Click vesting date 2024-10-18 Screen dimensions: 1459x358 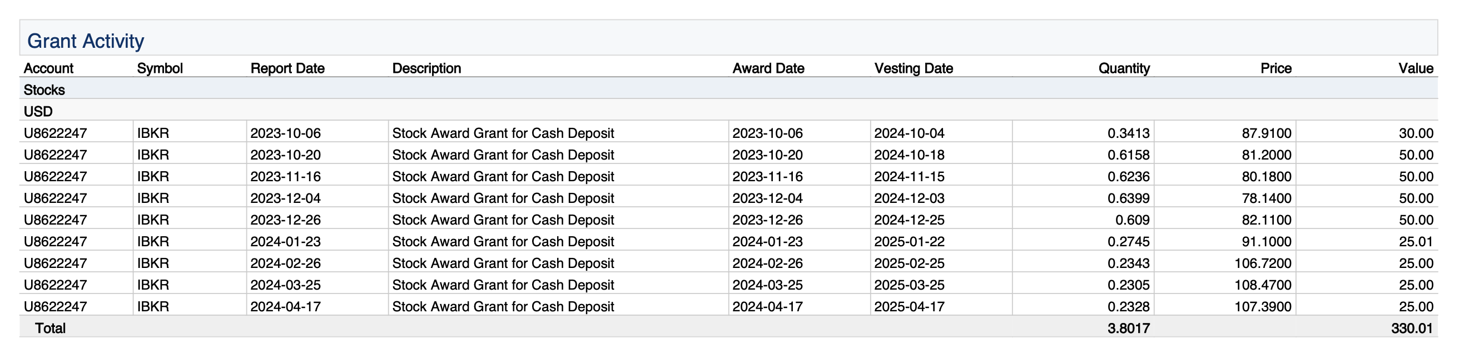click(910, 155)
